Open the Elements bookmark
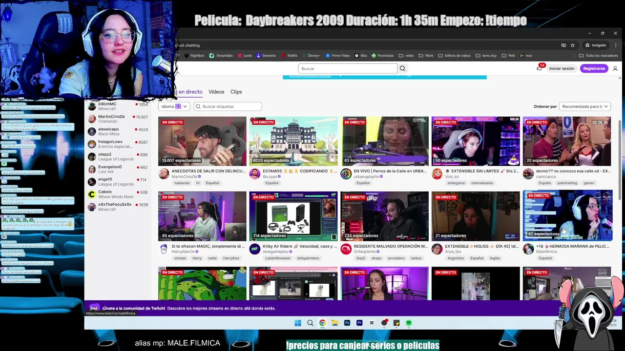Viewport: 625px width, 351px height. pyautogui.click(x=266, y=56)
